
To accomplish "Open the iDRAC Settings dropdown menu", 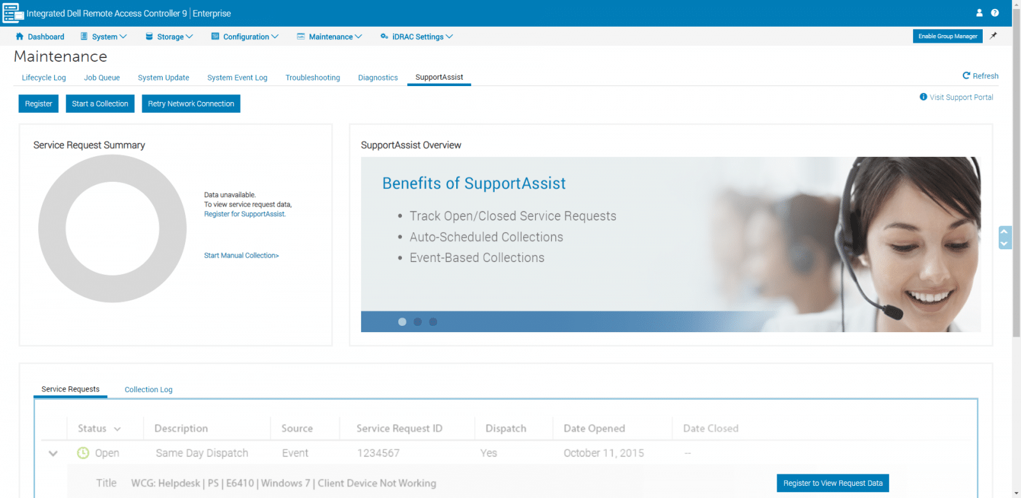I will 417,37.
